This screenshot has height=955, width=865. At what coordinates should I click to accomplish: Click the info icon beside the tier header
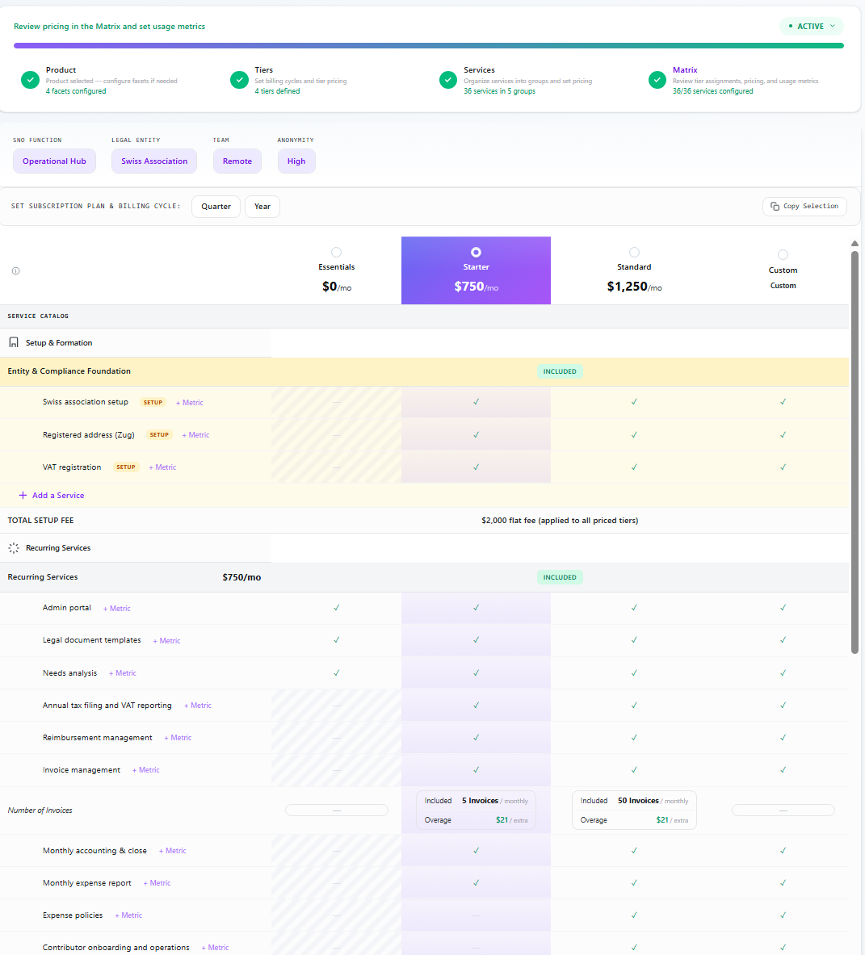pos(16,271)
